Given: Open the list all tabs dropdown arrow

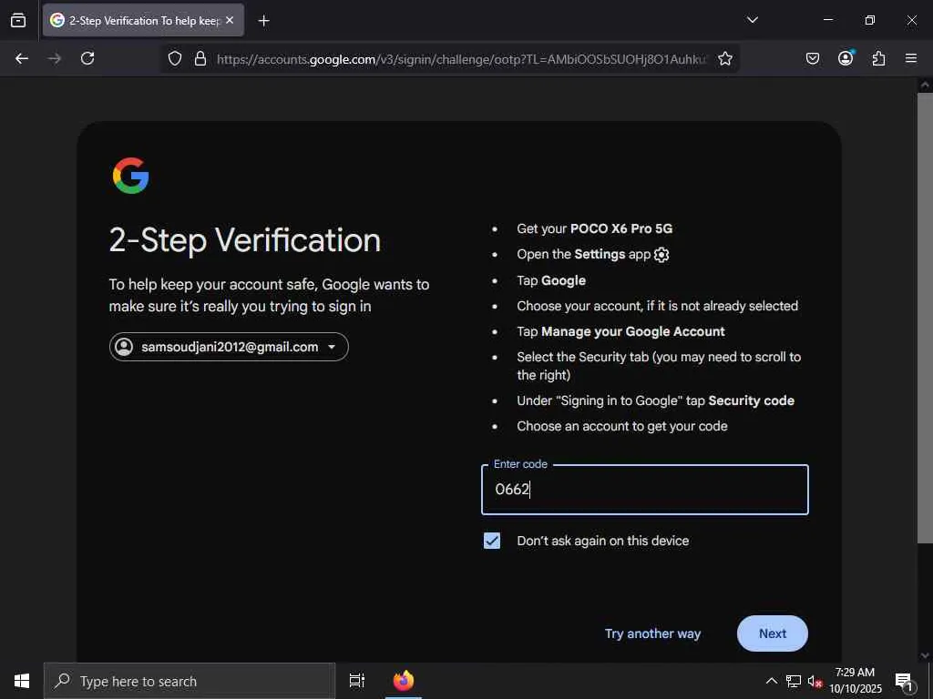Looking at the screenshot, I should (x=752, y=20).
